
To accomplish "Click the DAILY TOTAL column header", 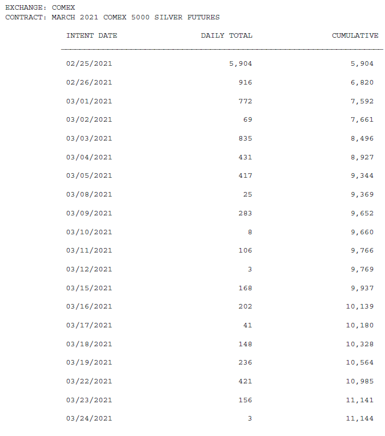I will (x=227, y=35).
